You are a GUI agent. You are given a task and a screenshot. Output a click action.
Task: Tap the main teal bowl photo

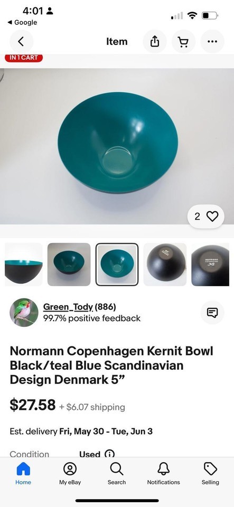point(117,146)
